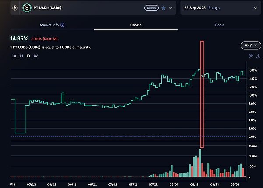Open the chart tools settings icon
Image resolution: width=263 pixels, height=188 pixels.
pos(251,56)
